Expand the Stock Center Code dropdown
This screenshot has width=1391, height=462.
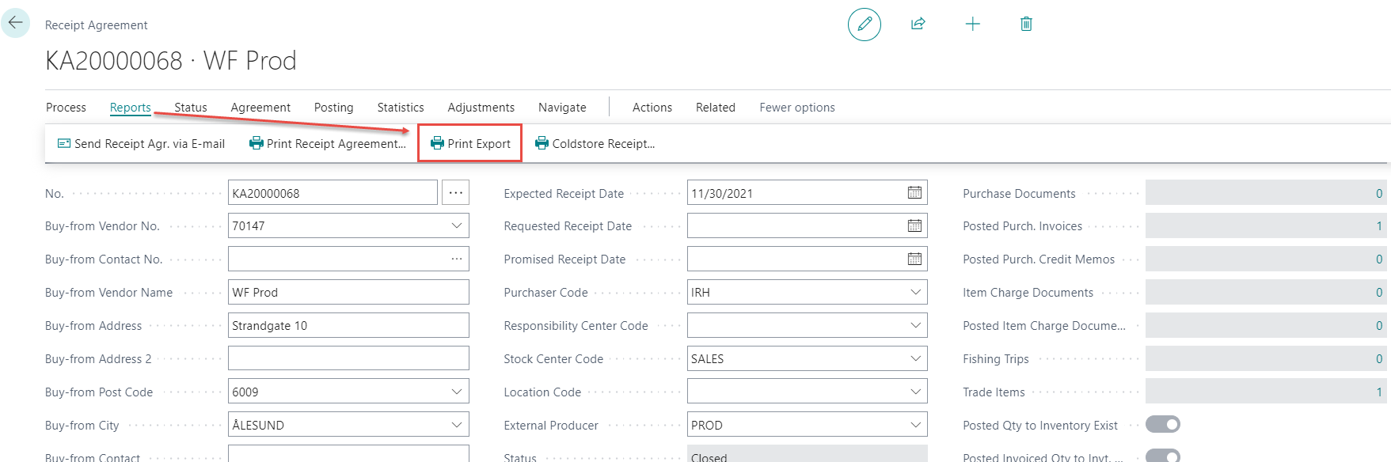915,359
